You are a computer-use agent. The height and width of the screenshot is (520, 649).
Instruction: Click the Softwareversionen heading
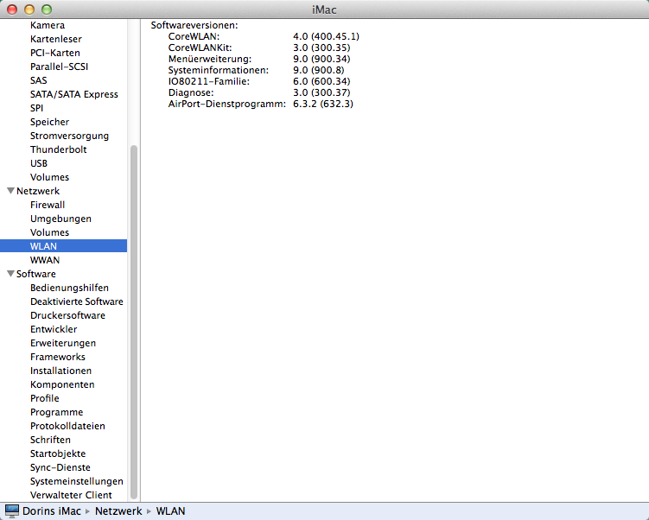[194, 25]
